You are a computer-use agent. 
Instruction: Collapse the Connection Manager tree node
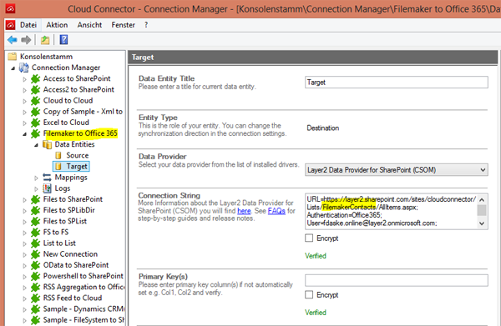pyautogui.click(x=13, y=68)
